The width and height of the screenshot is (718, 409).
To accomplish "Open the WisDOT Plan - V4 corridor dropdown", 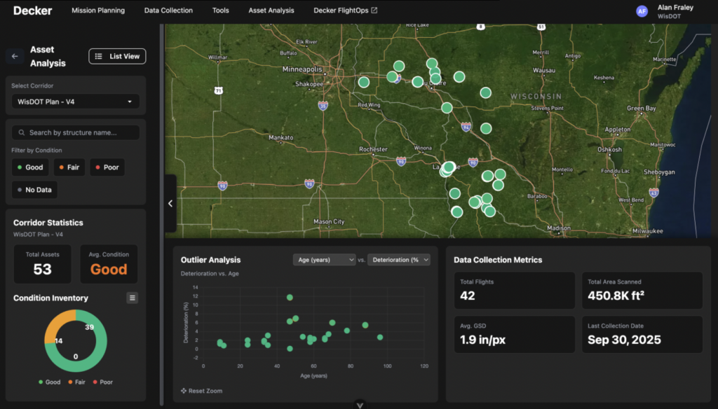I will click(76, 102).
